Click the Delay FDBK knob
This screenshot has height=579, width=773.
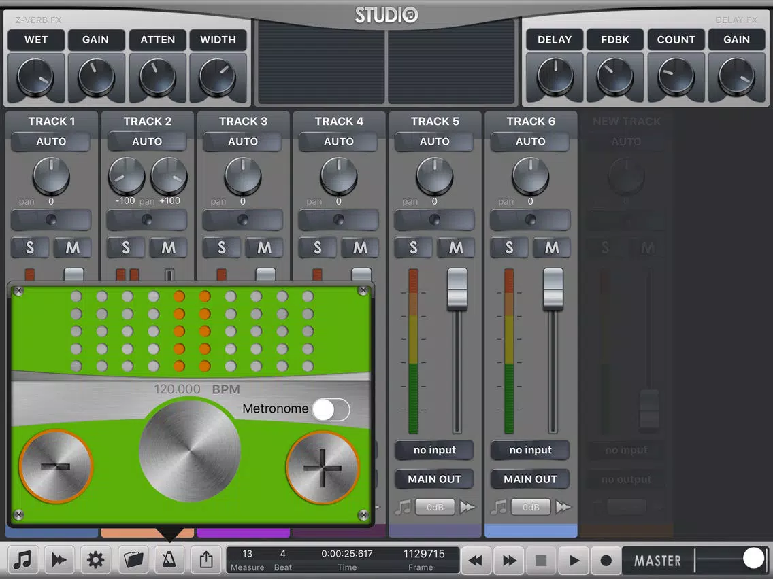pyautogui.click(x=614, y=77)
